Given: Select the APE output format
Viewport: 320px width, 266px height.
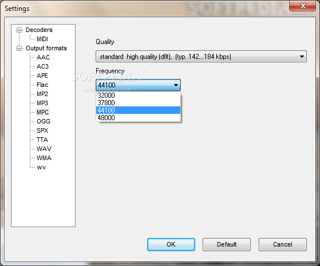Looking at the screenshot, I should [x=42, y=76].
